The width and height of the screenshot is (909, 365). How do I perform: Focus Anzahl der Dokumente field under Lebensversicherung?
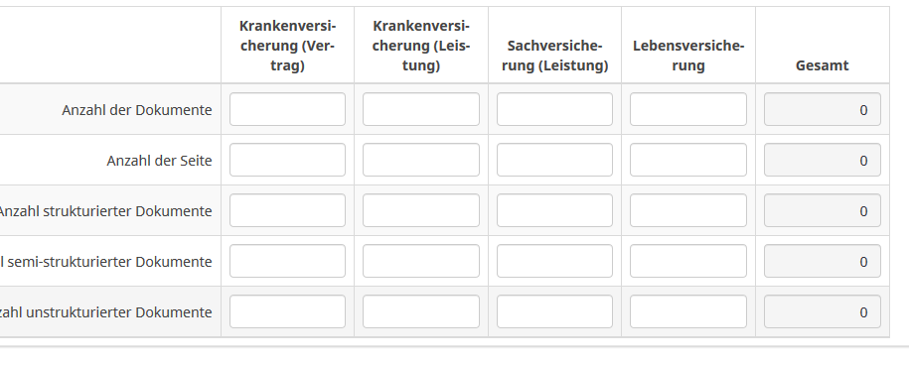tap(688, 109)
